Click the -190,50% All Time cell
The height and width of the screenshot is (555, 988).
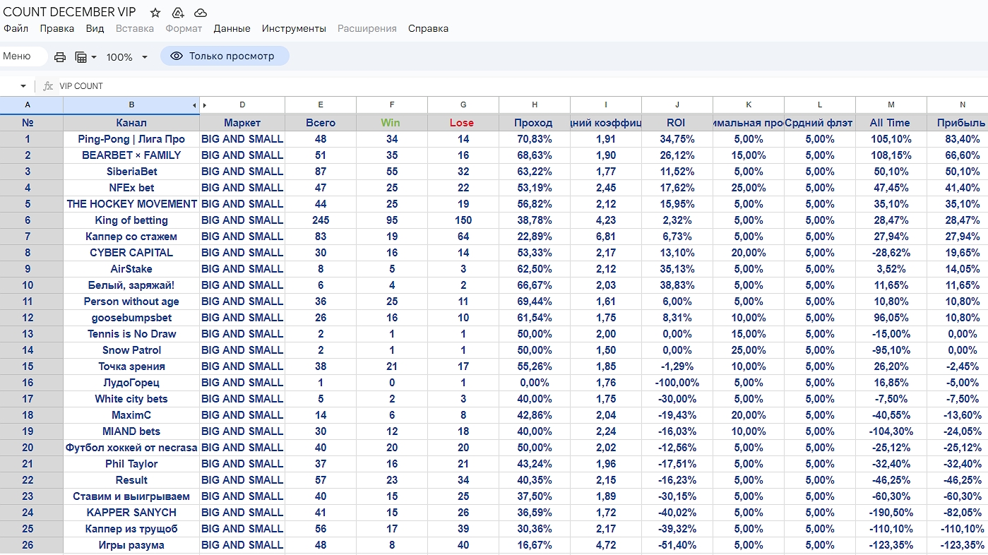tap(891, 513)
